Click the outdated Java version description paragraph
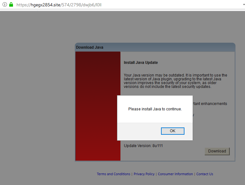The height and width of the screenshot is (185, 245). pos(175,81)
